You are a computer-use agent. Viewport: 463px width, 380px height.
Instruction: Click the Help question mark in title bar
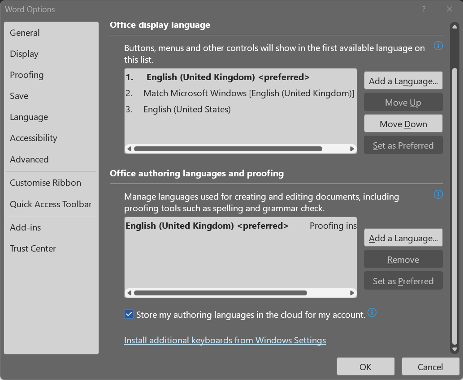424,9
